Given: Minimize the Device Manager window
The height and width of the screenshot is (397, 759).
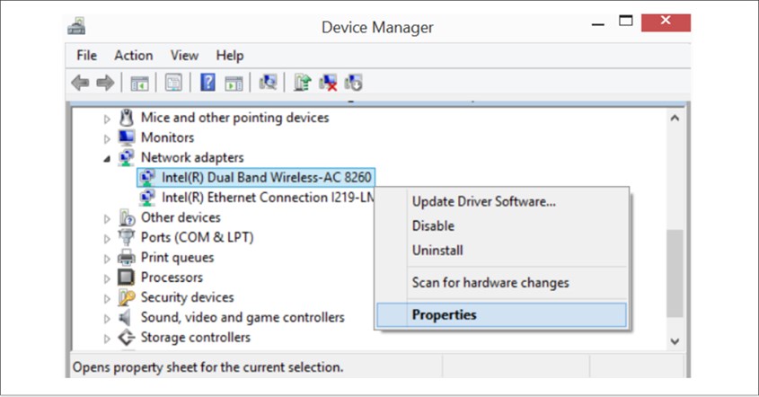Looking at the screenshot, I should click(x=598, y=22).
